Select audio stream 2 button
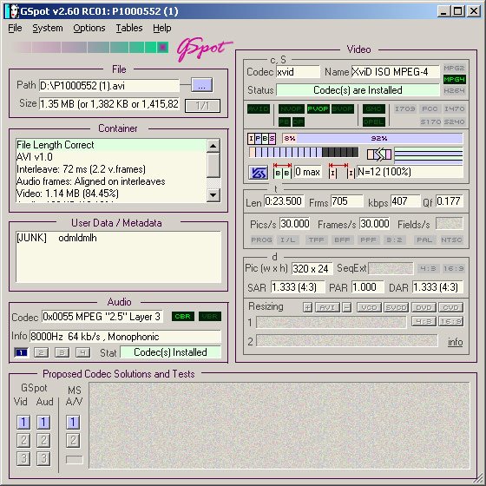Viewport: 486px width, 486px height. pyautogui.click(x=42, y=352)
